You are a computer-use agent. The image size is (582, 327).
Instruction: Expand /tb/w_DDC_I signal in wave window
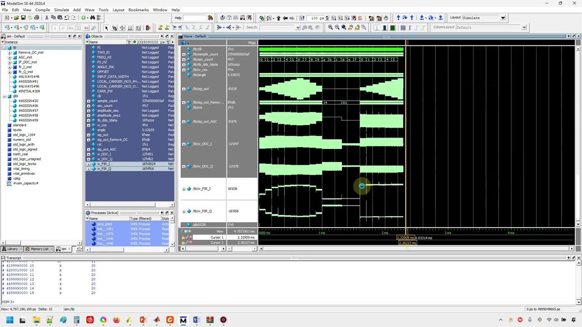(x=184, y=144)
